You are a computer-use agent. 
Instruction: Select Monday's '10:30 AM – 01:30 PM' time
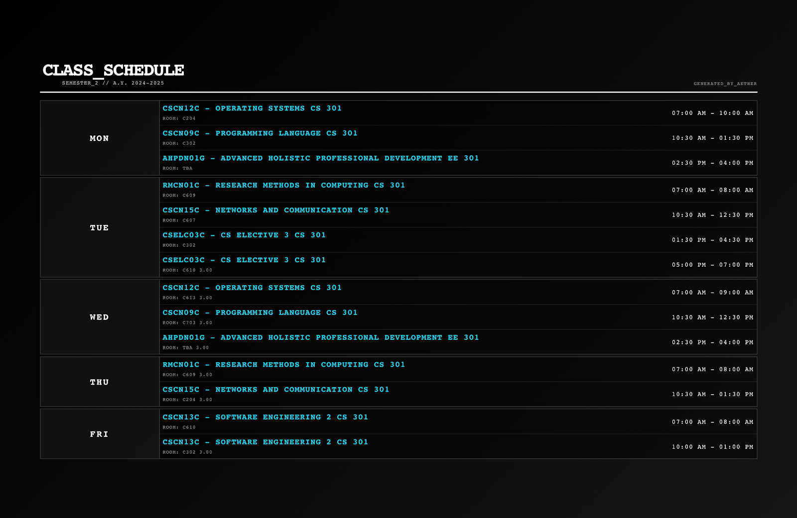pos(712,138)
